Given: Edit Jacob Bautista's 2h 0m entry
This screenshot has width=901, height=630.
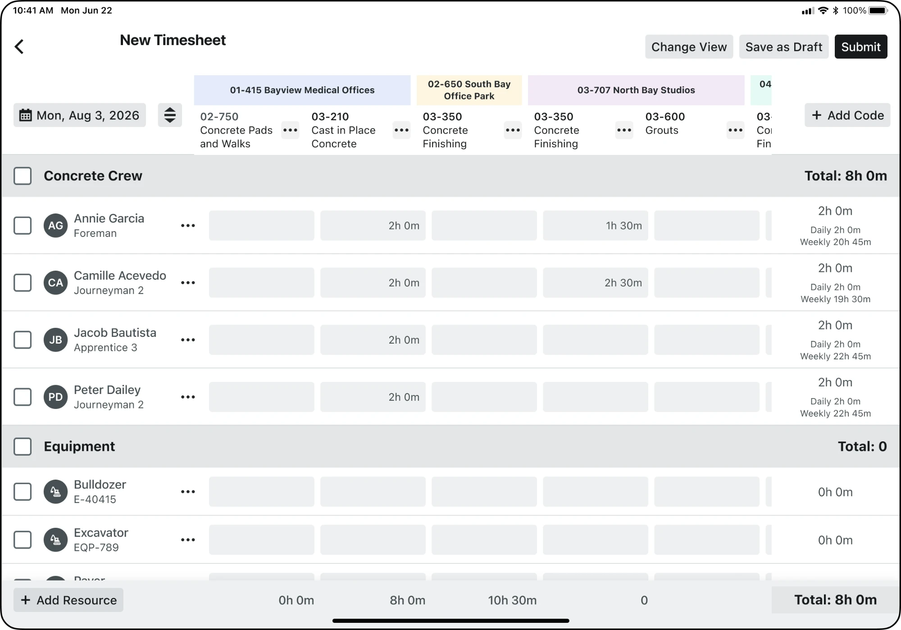Looking at the screenshot, I should 373,340.
